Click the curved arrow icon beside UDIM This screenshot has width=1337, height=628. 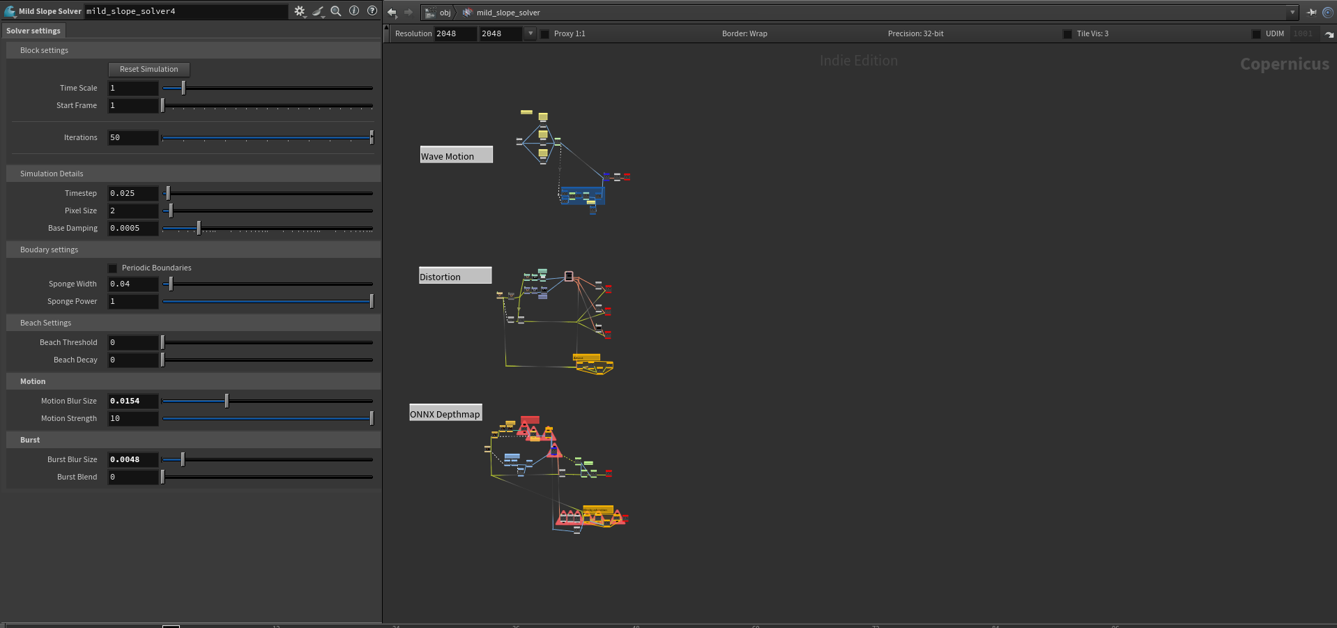1329,34
